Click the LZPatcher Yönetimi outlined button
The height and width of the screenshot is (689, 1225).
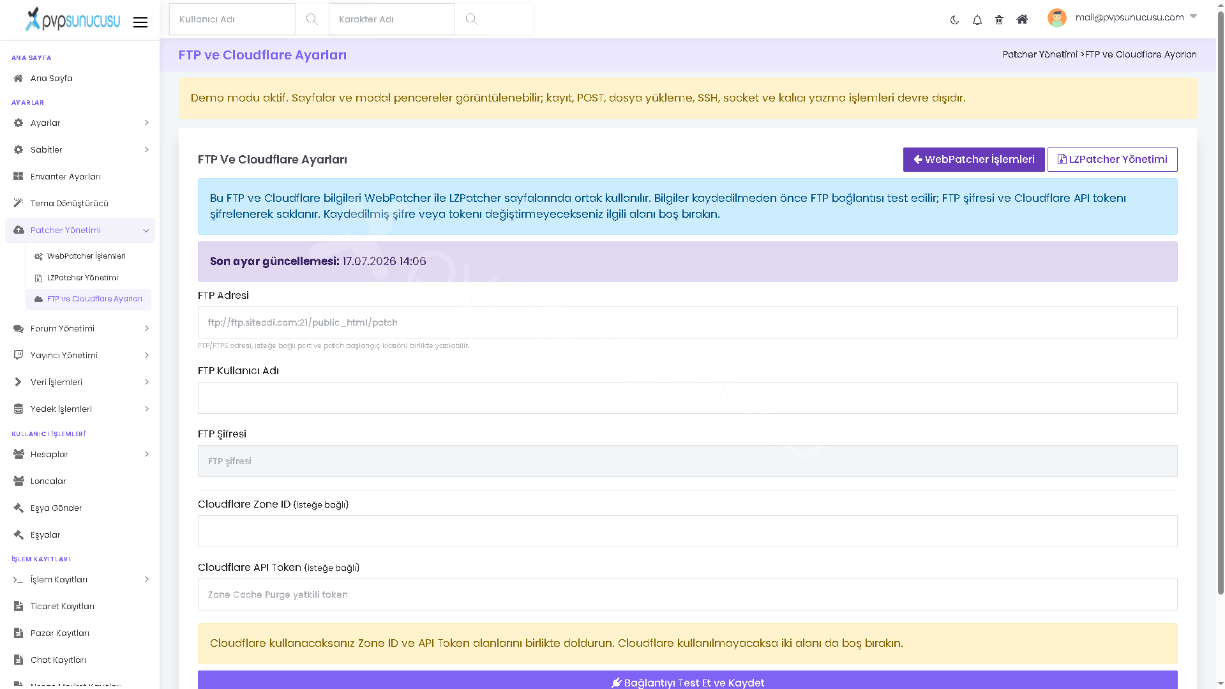pos(1112,160)
